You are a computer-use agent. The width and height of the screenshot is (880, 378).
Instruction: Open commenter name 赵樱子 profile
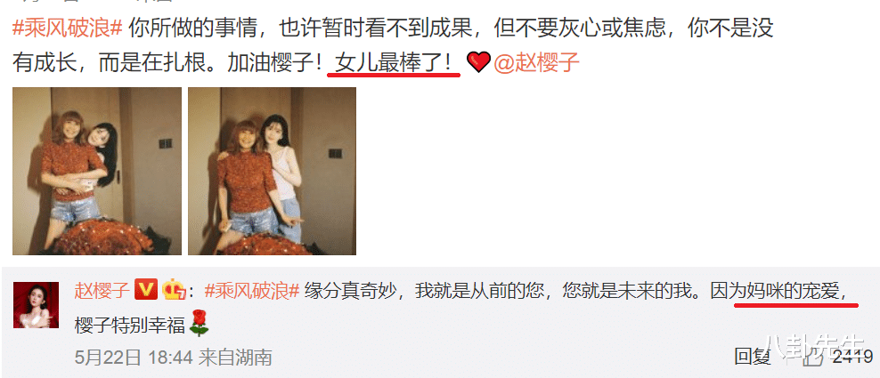click(102, 291)
